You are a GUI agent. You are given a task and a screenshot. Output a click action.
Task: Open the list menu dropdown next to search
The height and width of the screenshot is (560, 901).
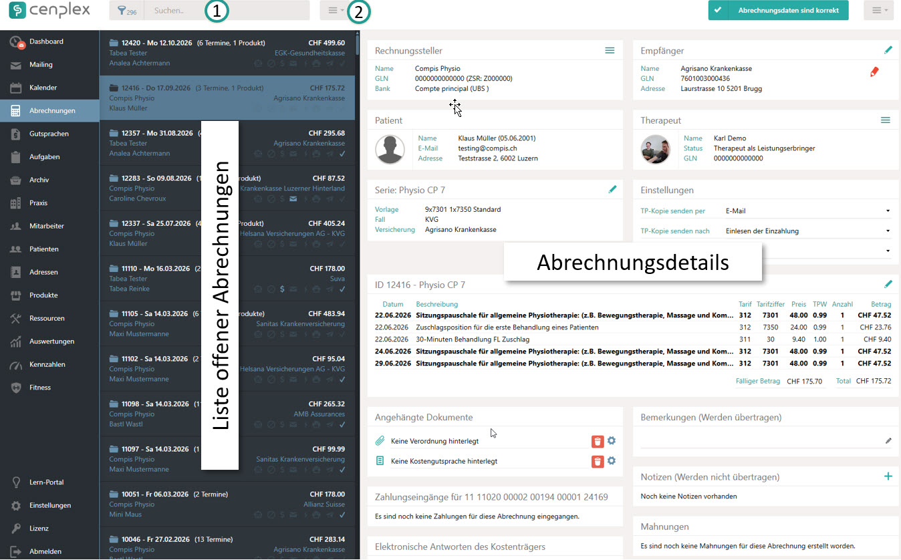point(336,11)
